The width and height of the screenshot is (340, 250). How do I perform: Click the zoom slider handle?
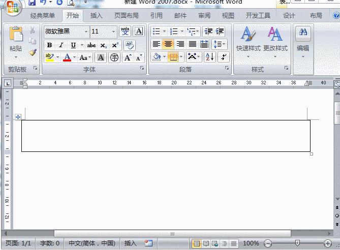(x=297, y=243)
